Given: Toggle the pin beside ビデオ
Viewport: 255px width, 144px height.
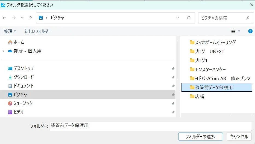Looking at the screenshot, I should click(173, 112).
